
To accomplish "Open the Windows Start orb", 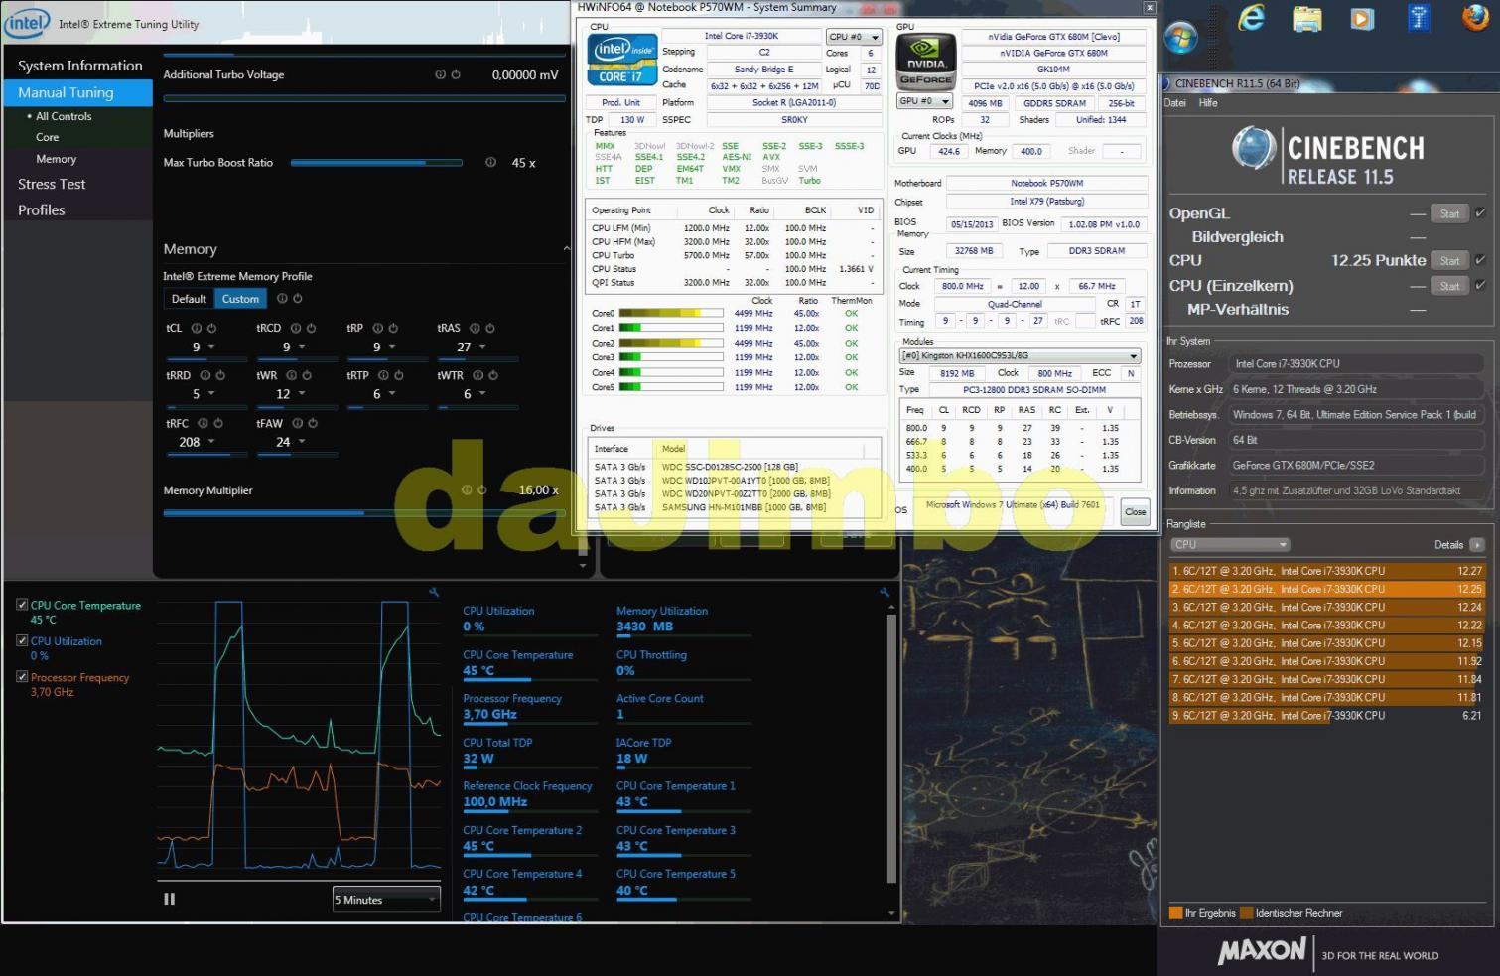I will tap(1180, 39).
